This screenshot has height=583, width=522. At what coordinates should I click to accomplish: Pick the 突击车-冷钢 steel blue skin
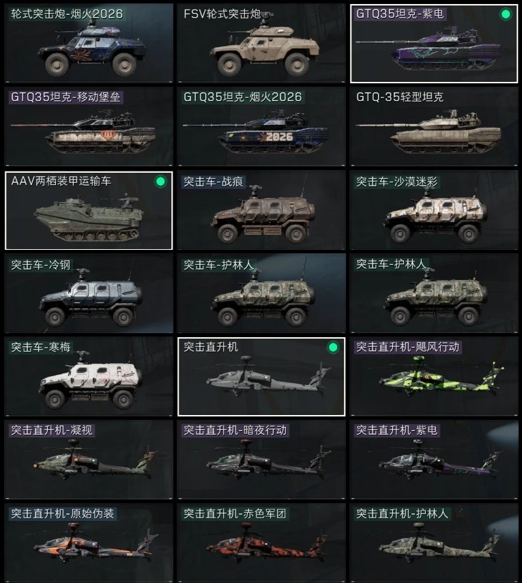89,294
